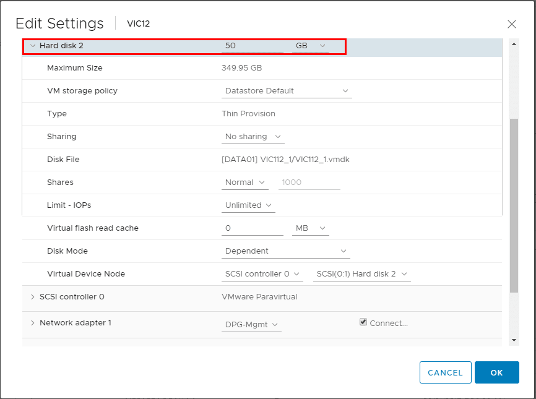Open SCSI(0:1) Hard disk 2 dropdown
The image size is (536, 399).
361,274
